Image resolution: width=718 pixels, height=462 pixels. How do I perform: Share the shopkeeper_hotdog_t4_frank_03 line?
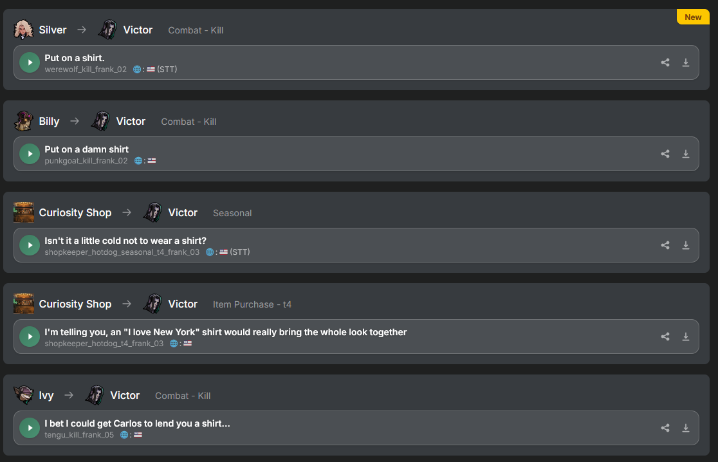[x=665, y=337]
